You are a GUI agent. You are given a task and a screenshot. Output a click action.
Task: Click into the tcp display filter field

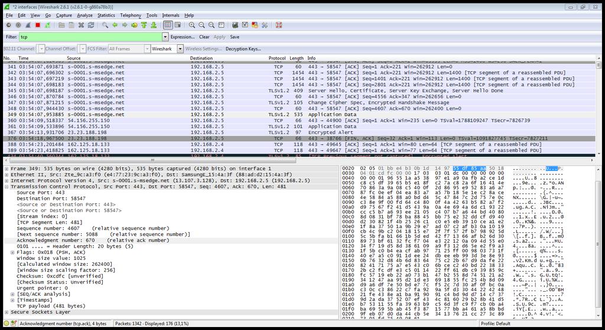(90, 37)
